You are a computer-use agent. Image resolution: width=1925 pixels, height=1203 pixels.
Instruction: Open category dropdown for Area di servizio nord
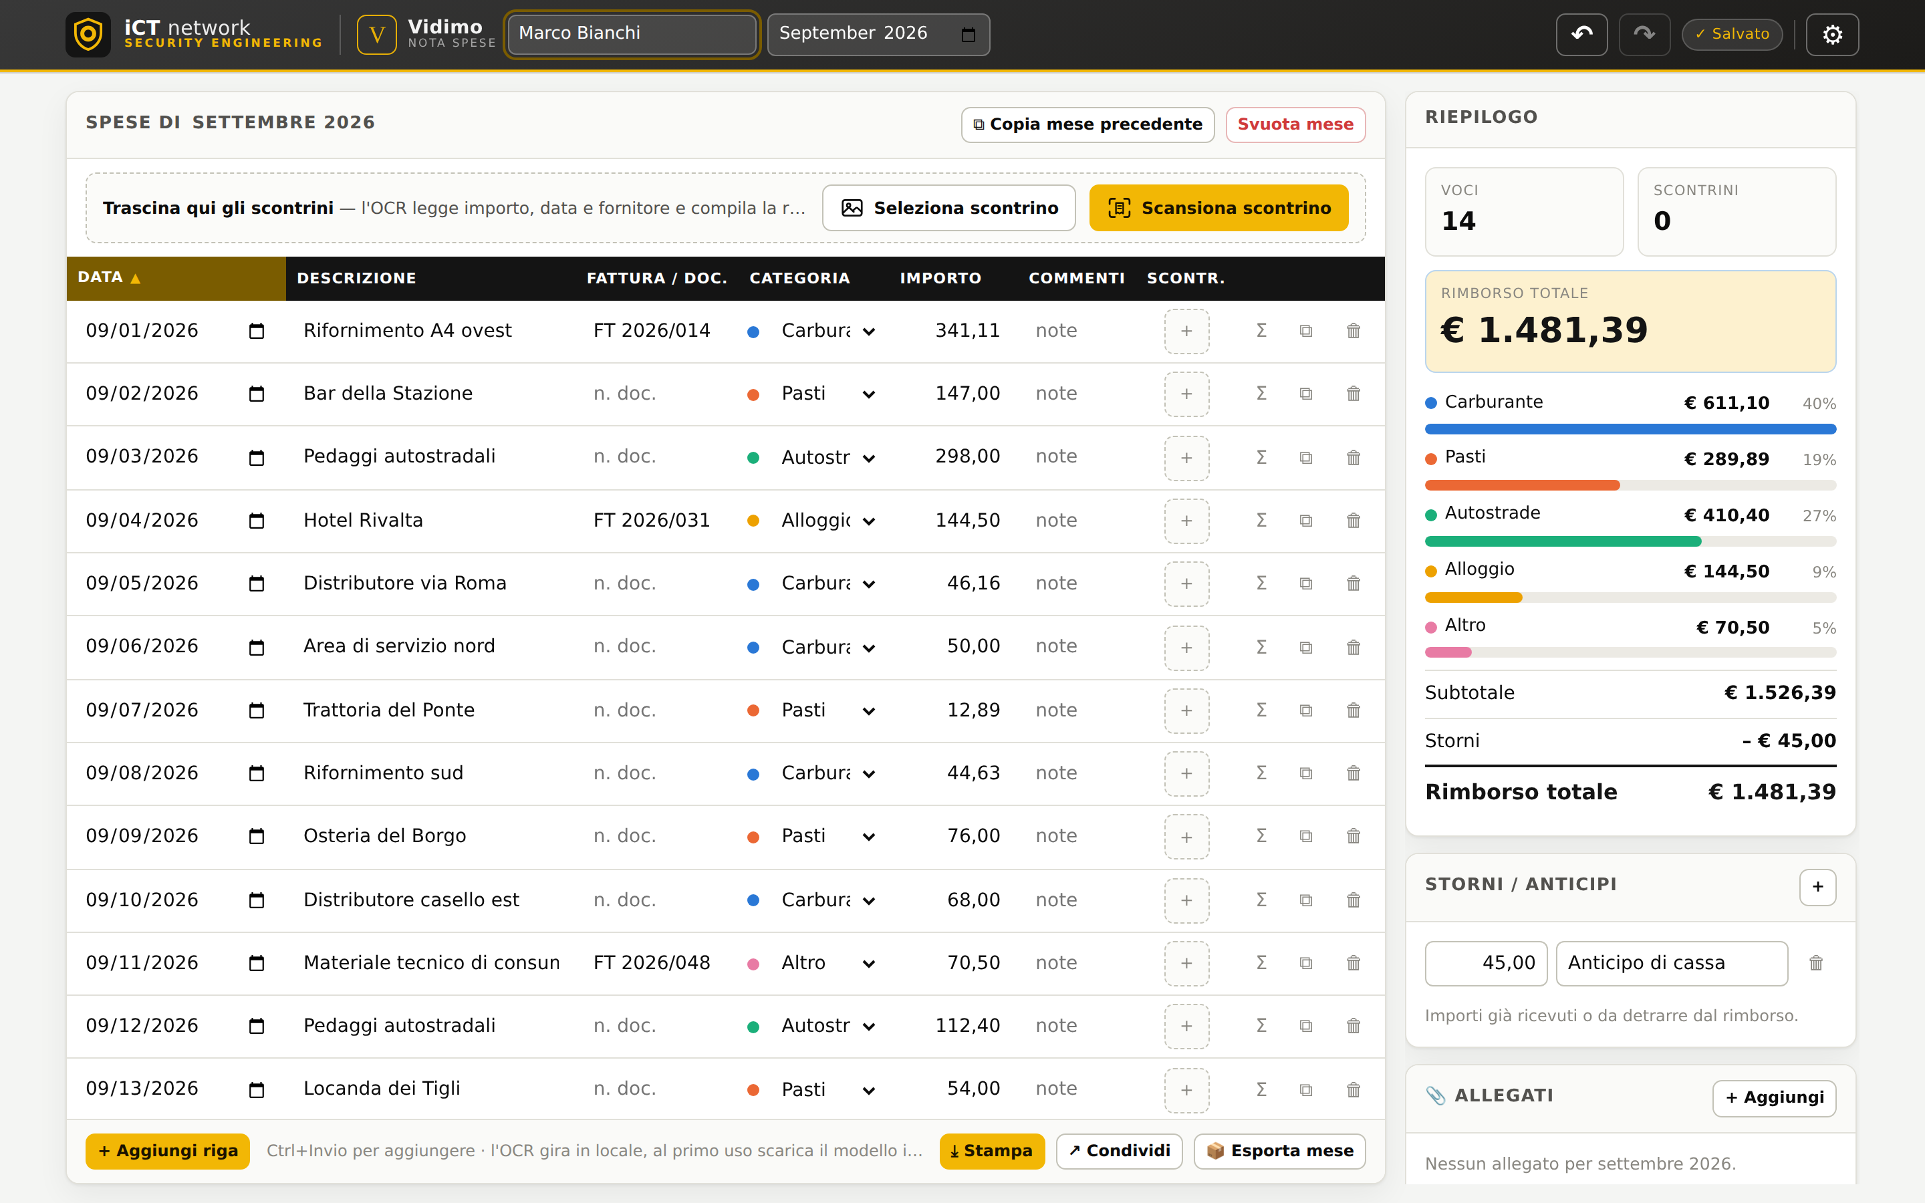tap(828, 647)
